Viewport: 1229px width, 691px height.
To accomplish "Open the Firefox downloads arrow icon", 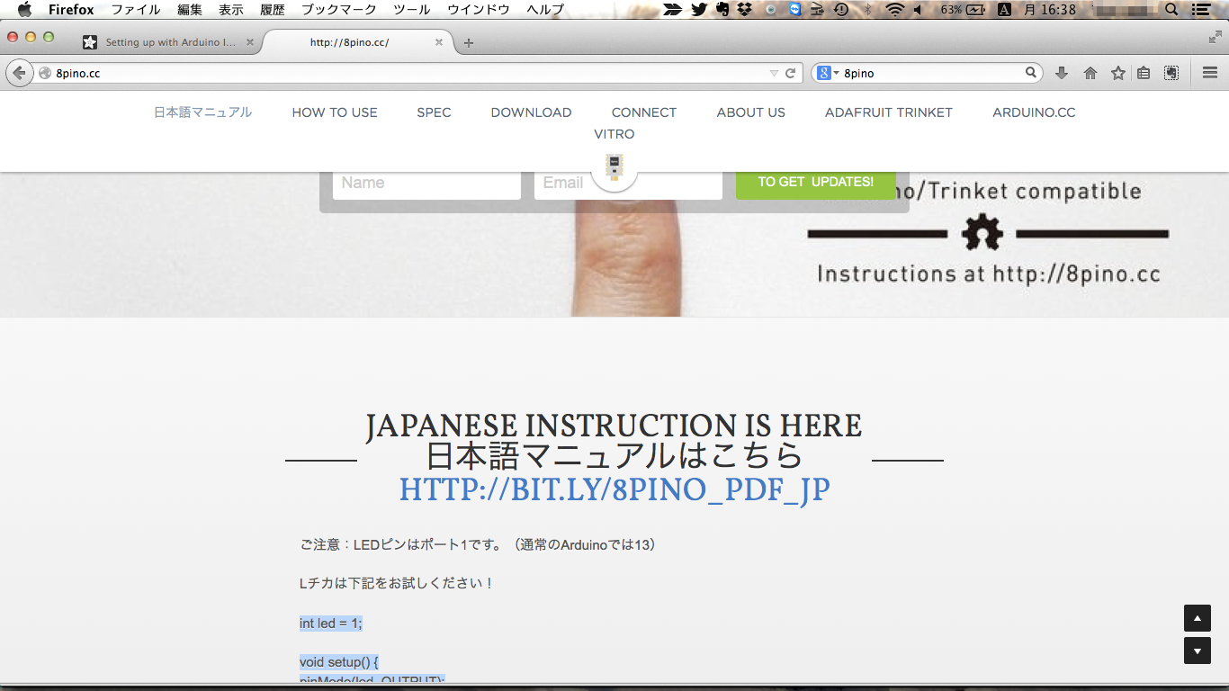I will coord(1062,74).
